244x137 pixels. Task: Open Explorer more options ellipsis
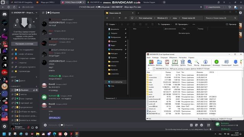(194, 24)
